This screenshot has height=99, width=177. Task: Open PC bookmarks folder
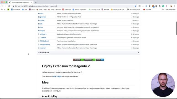[4, 10]
